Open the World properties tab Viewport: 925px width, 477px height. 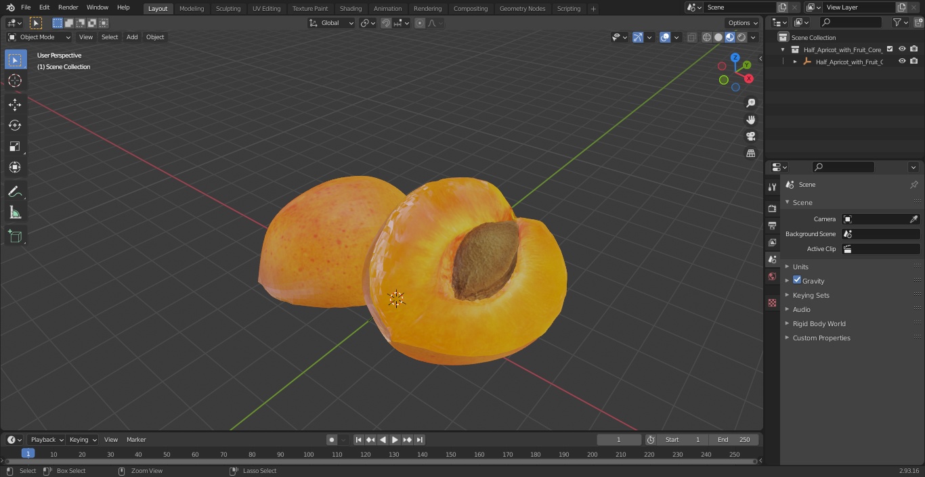pos(772,277)
